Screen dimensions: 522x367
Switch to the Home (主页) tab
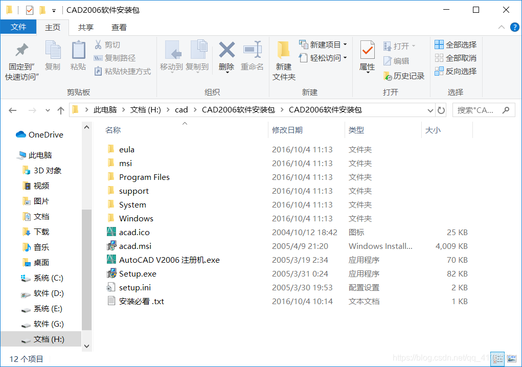coord(53,27)
